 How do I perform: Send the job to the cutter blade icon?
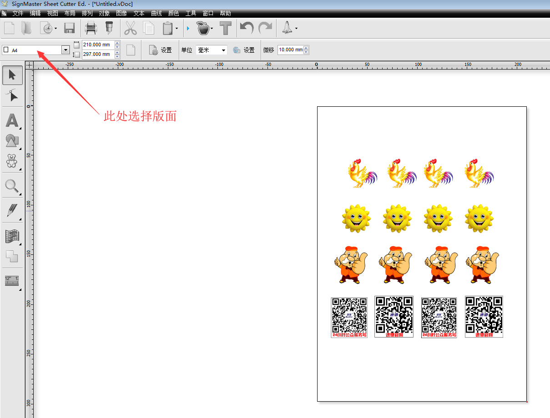point(109,28)
